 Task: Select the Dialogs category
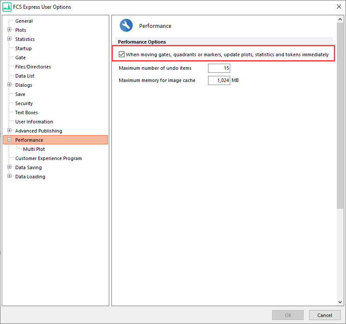click(x=24, y=85)
